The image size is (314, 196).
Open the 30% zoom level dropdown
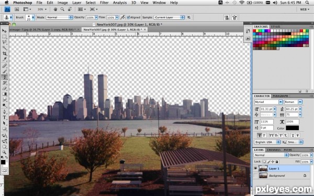point(42,9)
